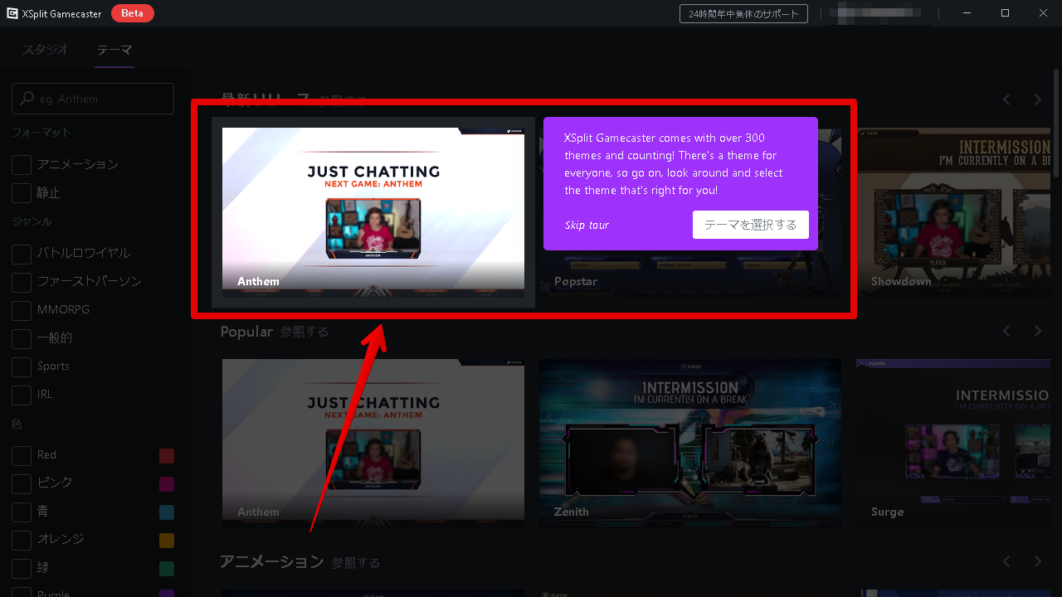The width and height of the screenshot is (1062, 597).
Task: Select the テーマ tab
Action: (x=114, y=49)
